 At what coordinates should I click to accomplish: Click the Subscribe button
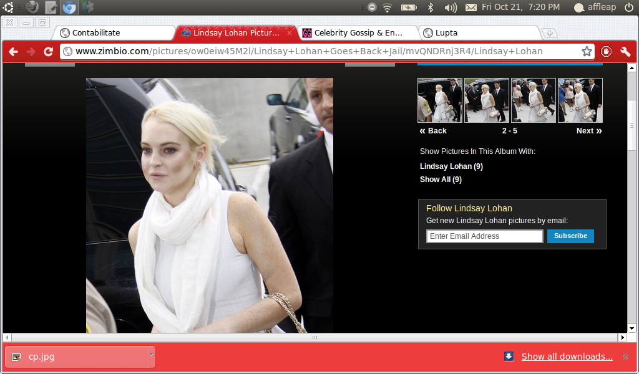570,236
